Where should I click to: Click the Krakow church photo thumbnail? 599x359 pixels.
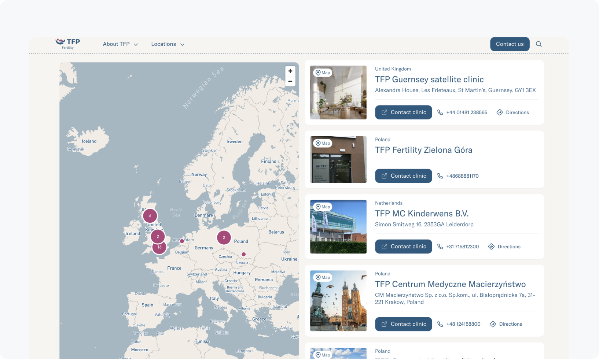(338, 301)
